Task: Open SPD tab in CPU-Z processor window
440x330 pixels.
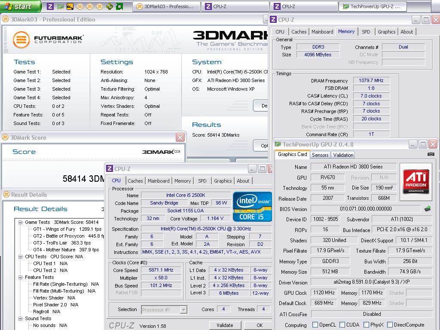Action: [202, 181]
